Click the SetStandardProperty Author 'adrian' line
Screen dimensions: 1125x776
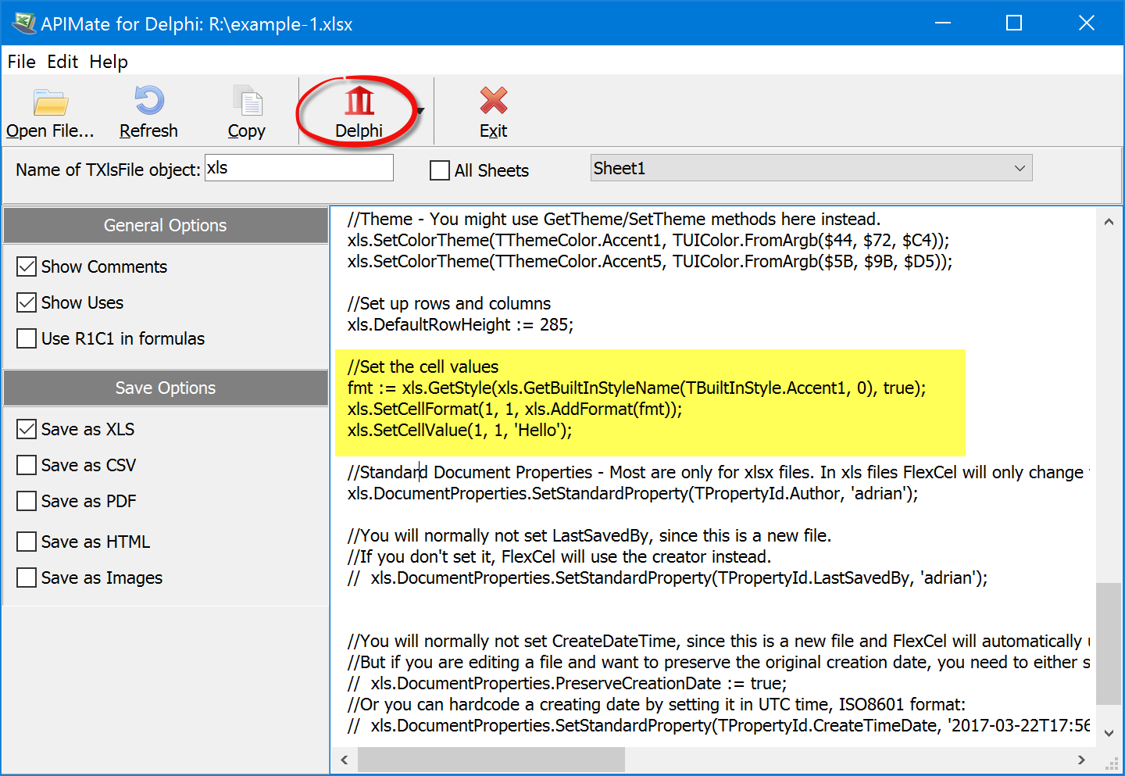[633, 493]
